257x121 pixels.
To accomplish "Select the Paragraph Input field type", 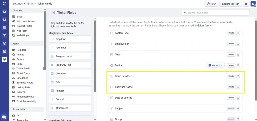I will coord(70,56).
